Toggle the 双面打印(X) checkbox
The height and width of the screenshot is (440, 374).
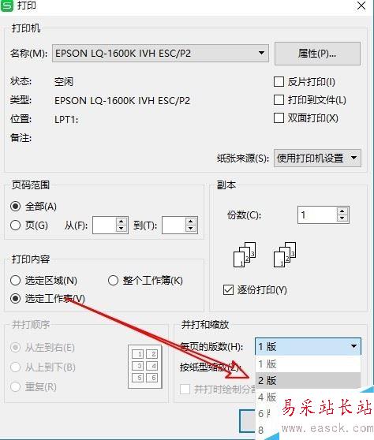coord(279,117)
